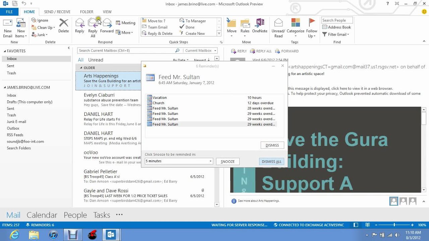Switch to the FOLDER ribbon tab

click(86, 12)
